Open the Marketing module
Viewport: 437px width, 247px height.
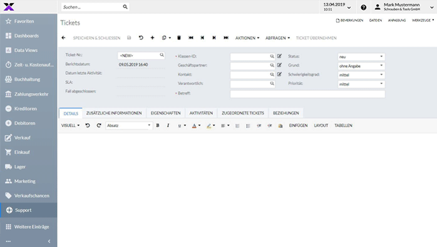(x=28, y=181)
